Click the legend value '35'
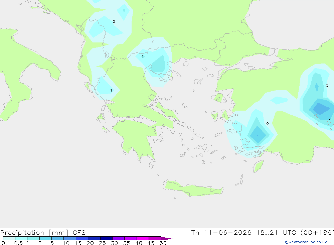334x245 pixels. [x=127, y=243]
